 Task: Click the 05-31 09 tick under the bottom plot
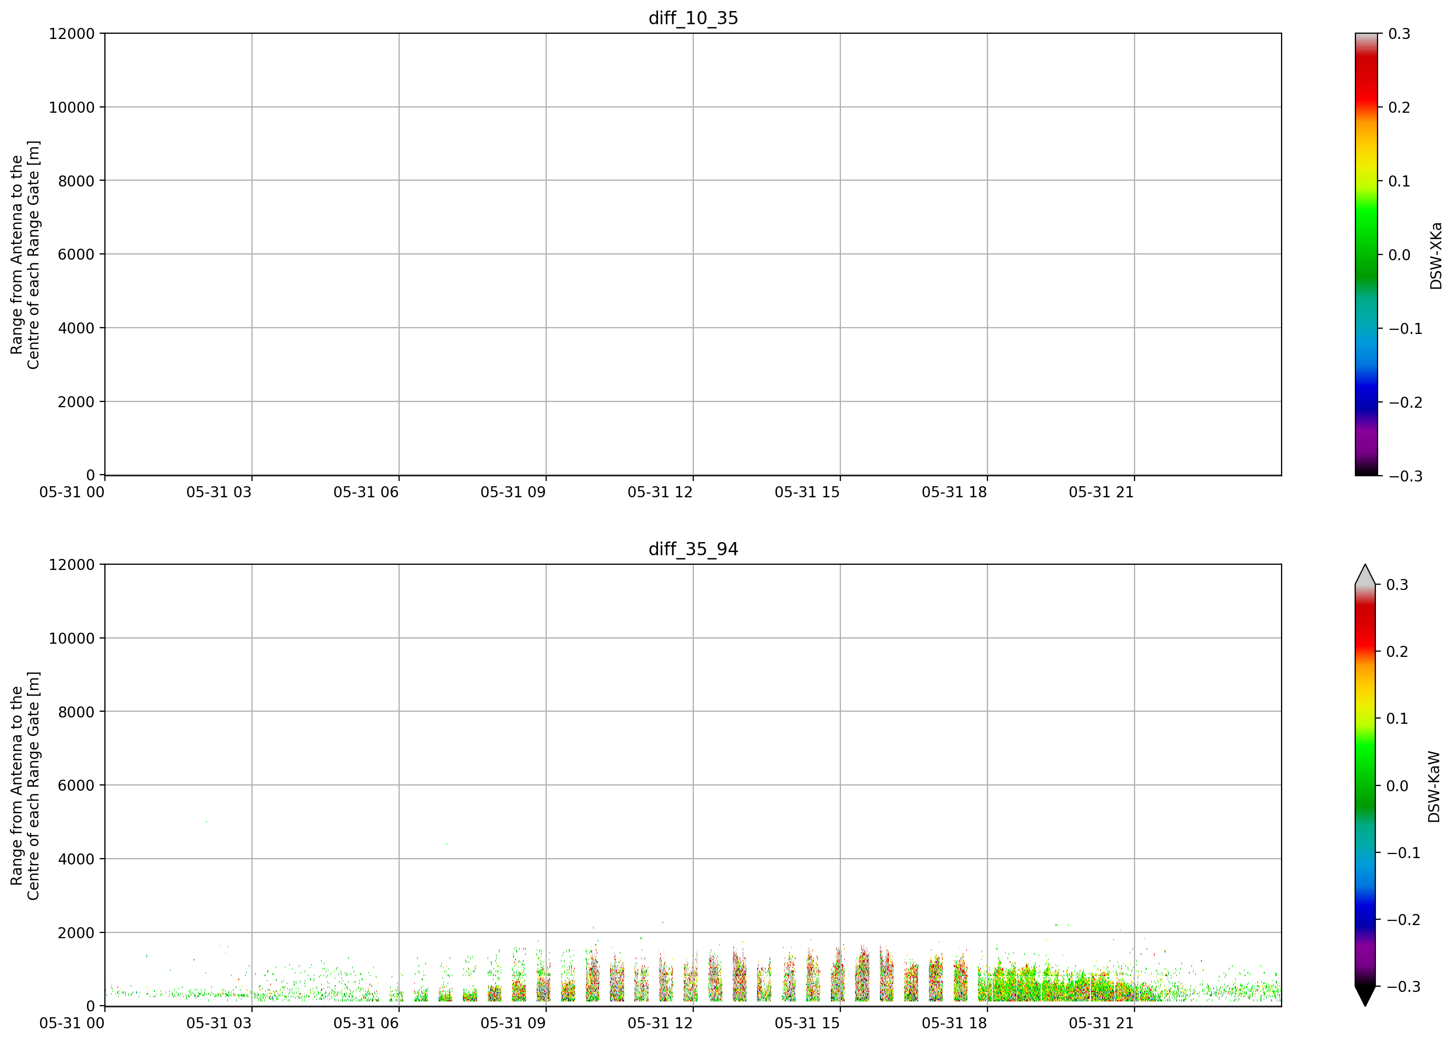pyautogui.click(x=513, y=1024)
